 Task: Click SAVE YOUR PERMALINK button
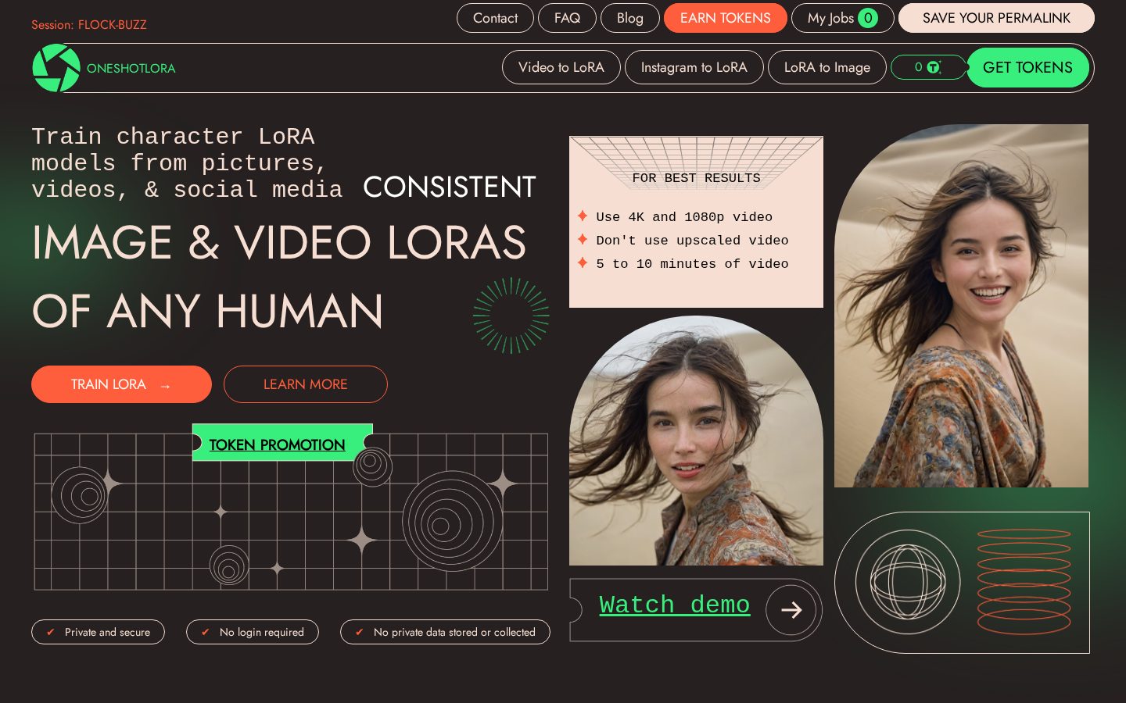pyautogui.click(x=996, y=18)
